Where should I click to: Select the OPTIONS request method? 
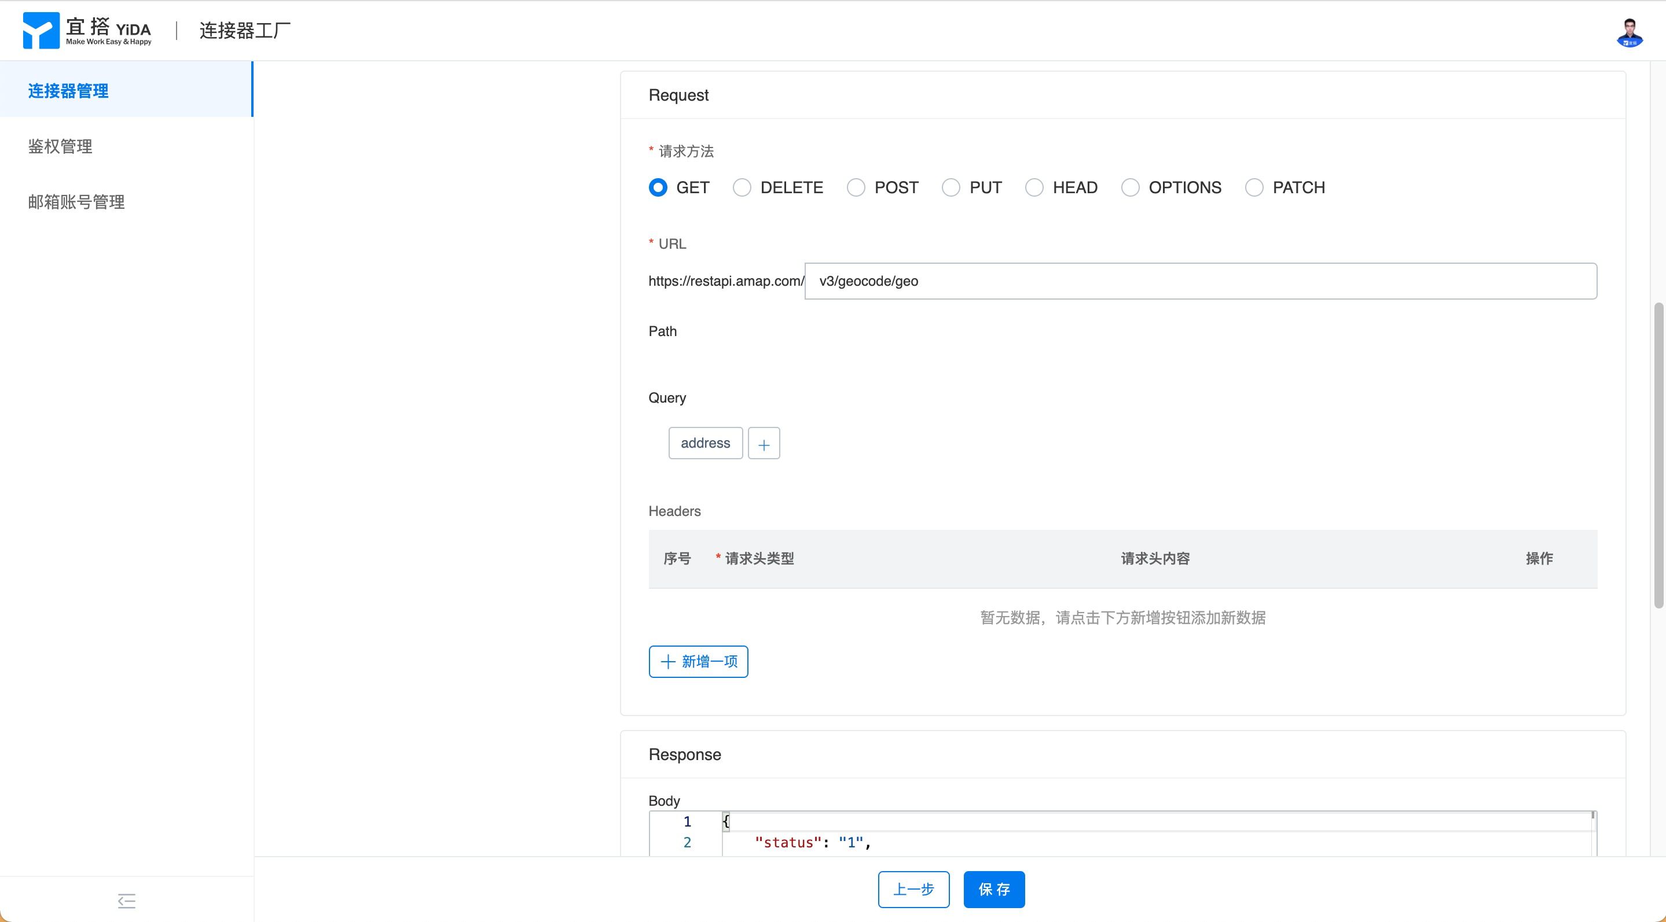pos(1130,187)
